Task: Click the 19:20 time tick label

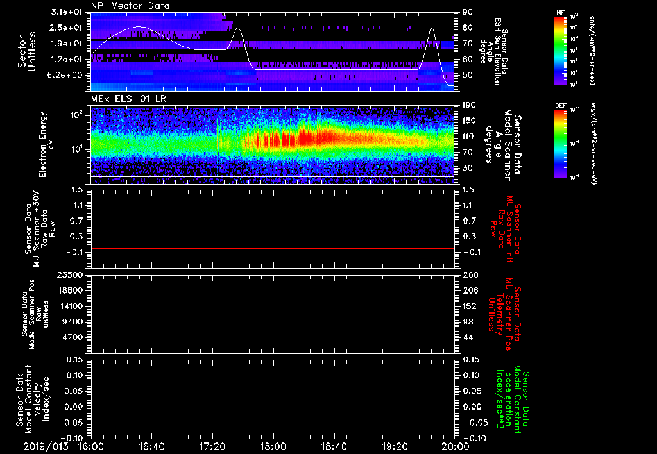Action: pos(395,446)
